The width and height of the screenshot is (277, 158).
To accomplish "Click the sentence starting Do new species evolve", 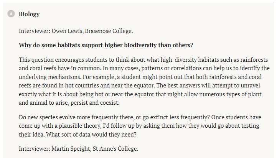I will [114, 117].
